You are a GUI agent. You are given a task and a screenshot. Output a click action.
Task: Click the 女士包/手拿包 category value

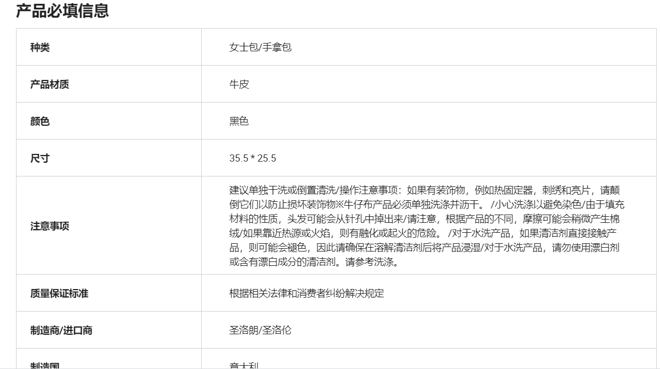pyautogui.click(x=260, y=47)
